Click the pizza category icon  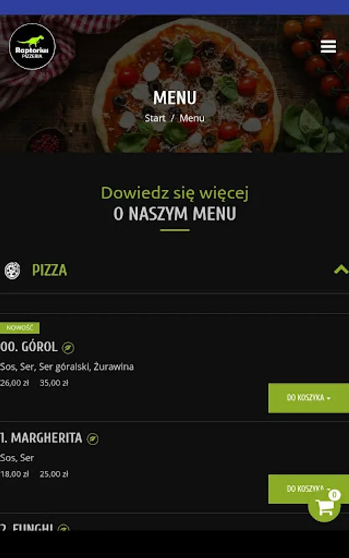pos(12,270)
